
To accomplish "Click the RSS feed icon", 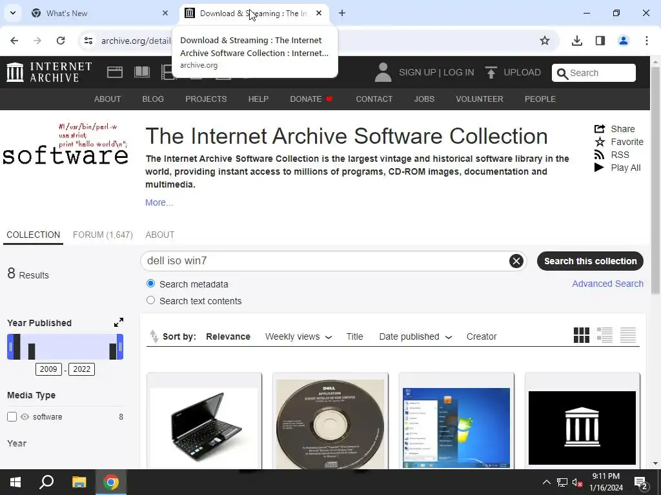I will coord(600,155).
